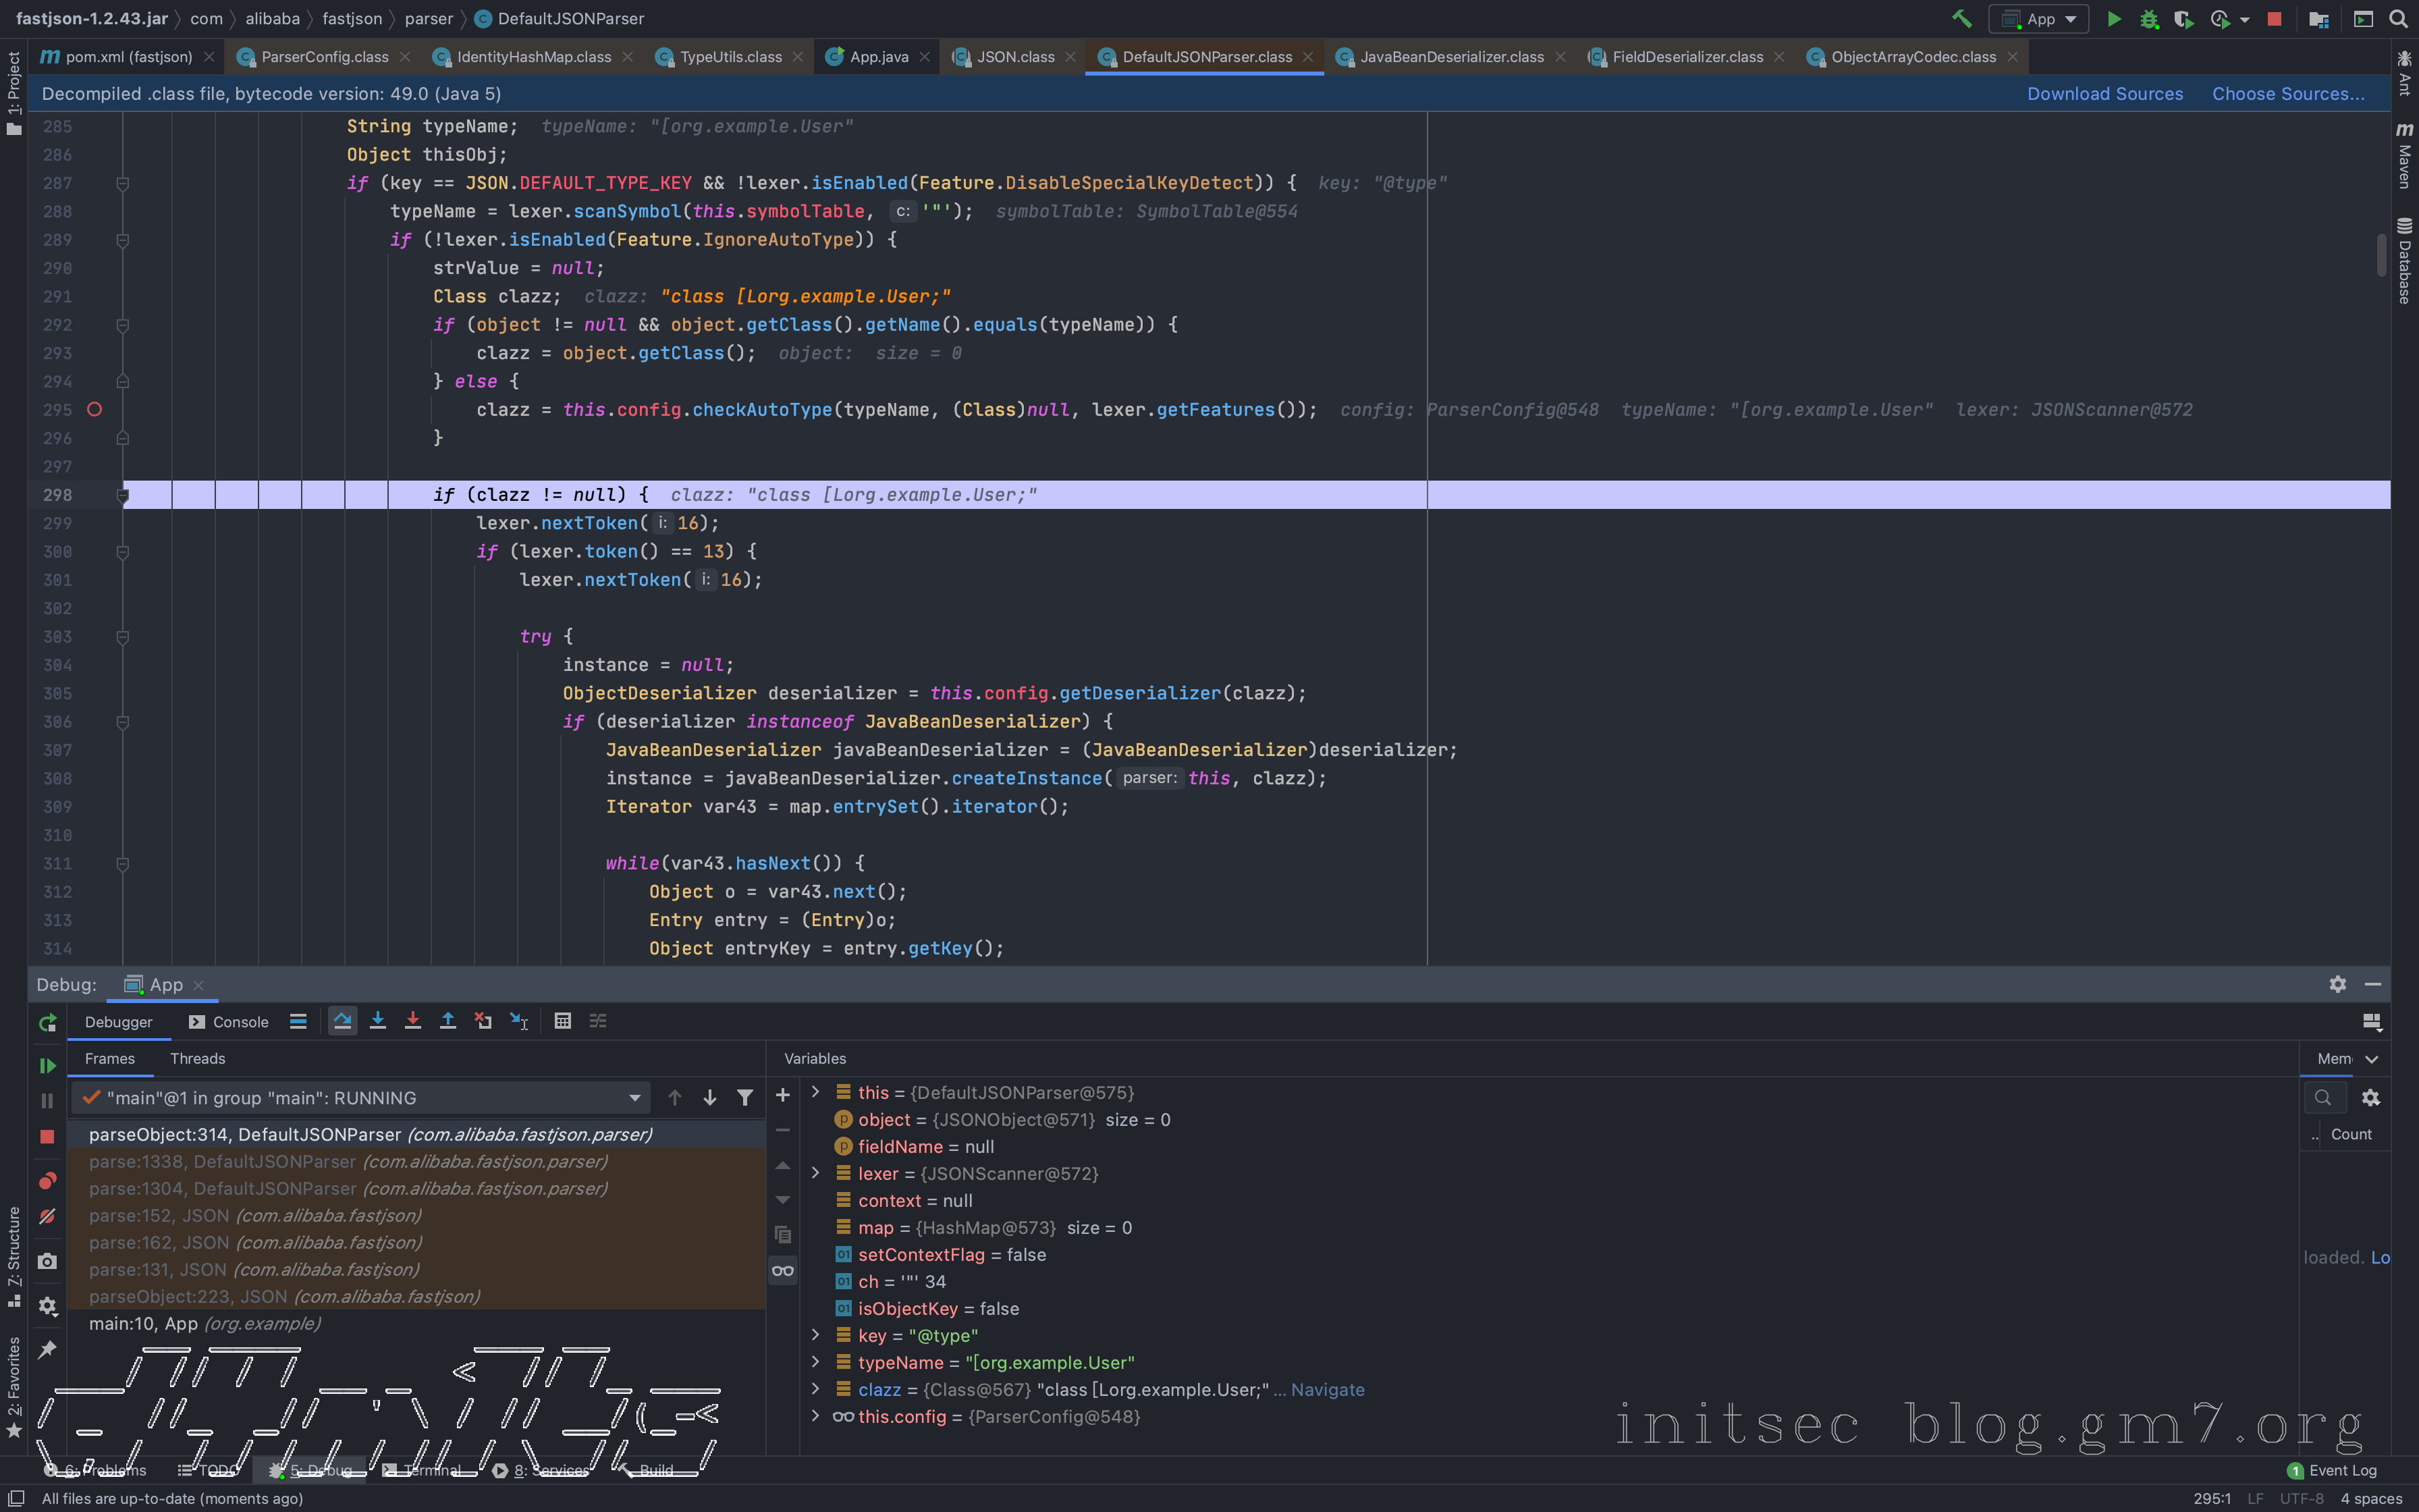Select the main:10, App stack frame

pyautogui.click(x=204, y=1323)
